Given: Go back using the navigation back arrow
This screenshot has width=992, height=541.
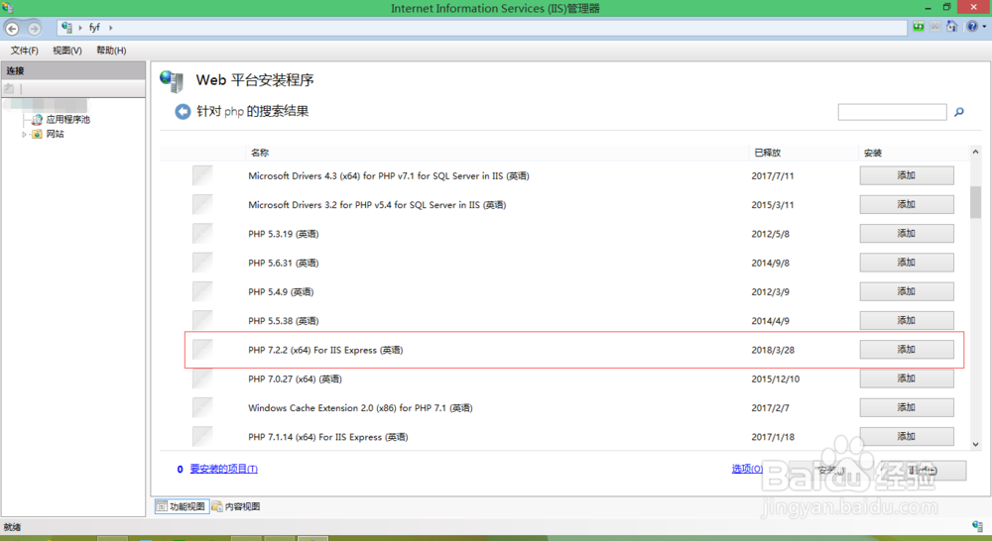Looking at the screenshot, I should click(x=12, y=29).
